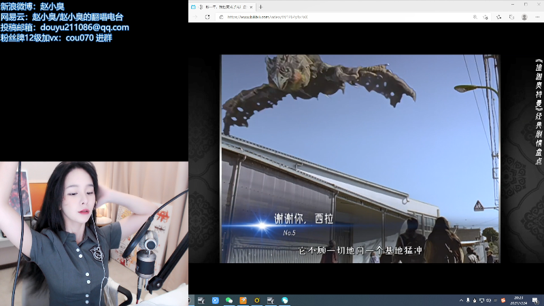Open the taskbar clock and date
544x306 pixels.
tap(519, 301)
